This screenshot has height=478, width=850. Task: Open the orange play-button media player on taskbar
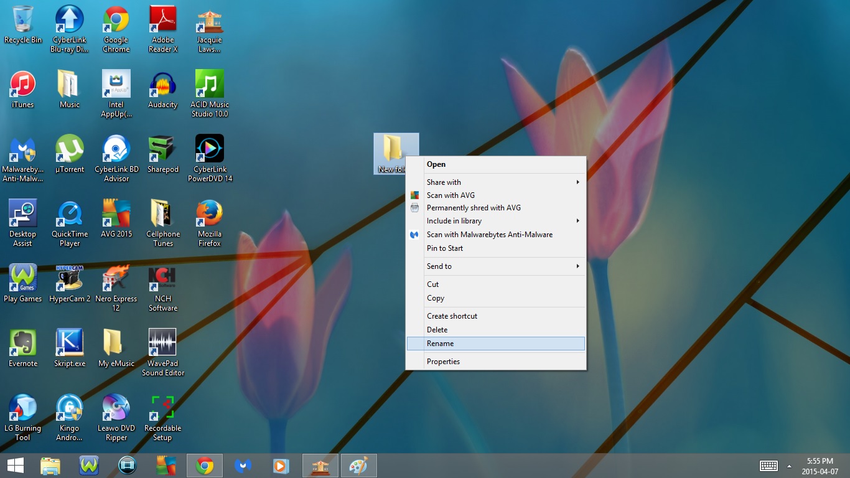click(x=282, y=466)
